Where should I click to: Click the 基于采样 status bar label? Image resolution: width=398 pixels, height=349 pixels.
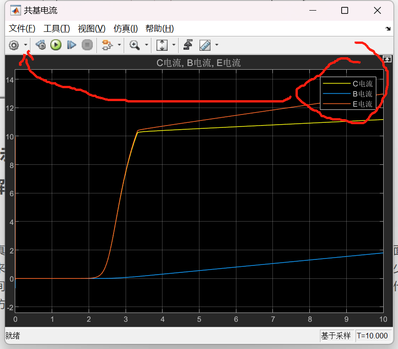[x=336, y=336]
